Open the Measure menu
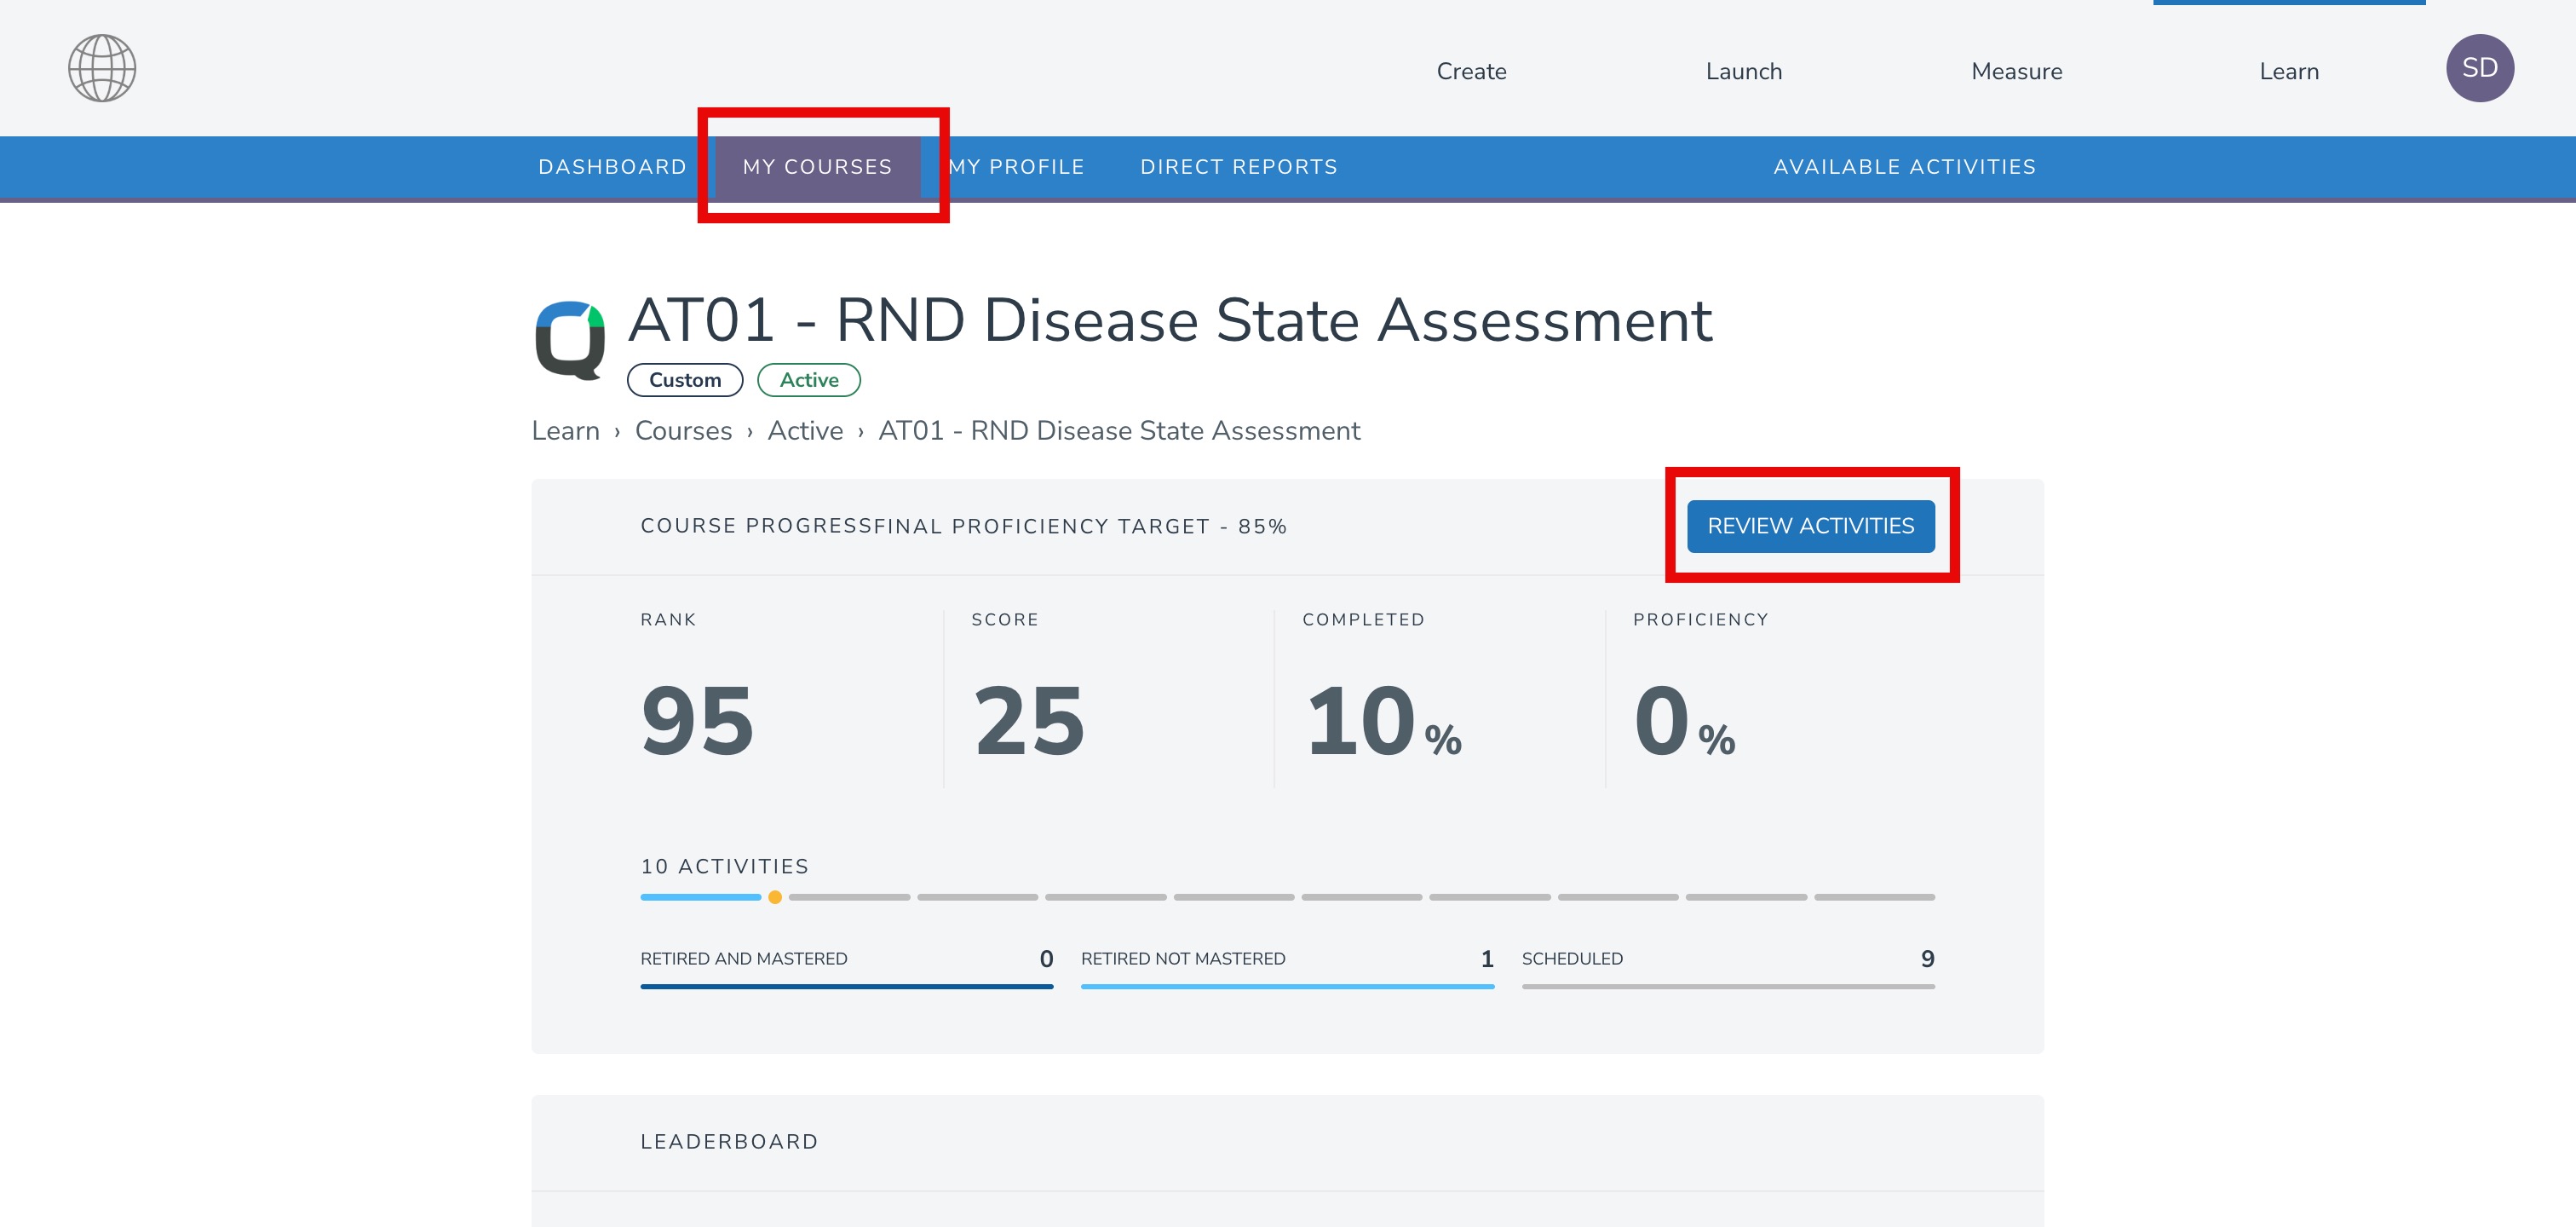 coord(2016,71)
